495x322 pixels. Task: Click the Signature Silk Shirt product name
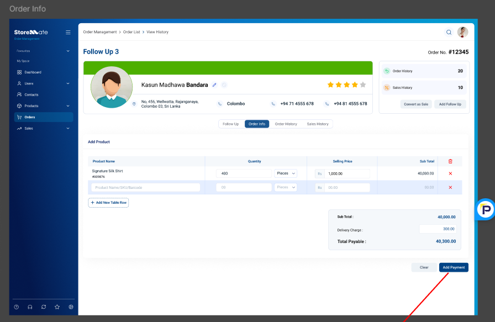coord(107,171)
